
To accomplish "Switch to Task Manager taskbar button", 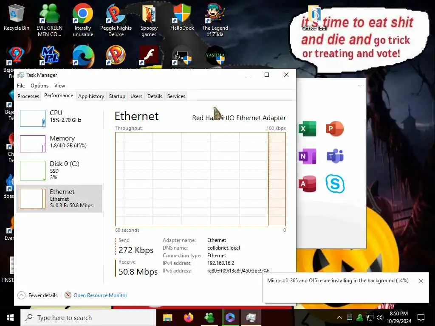I will click(x=251, y=318).
